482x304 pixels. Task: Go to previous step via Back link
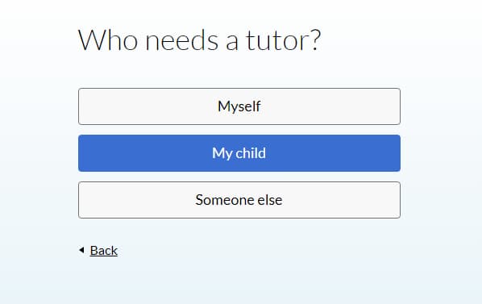[104, 251]
